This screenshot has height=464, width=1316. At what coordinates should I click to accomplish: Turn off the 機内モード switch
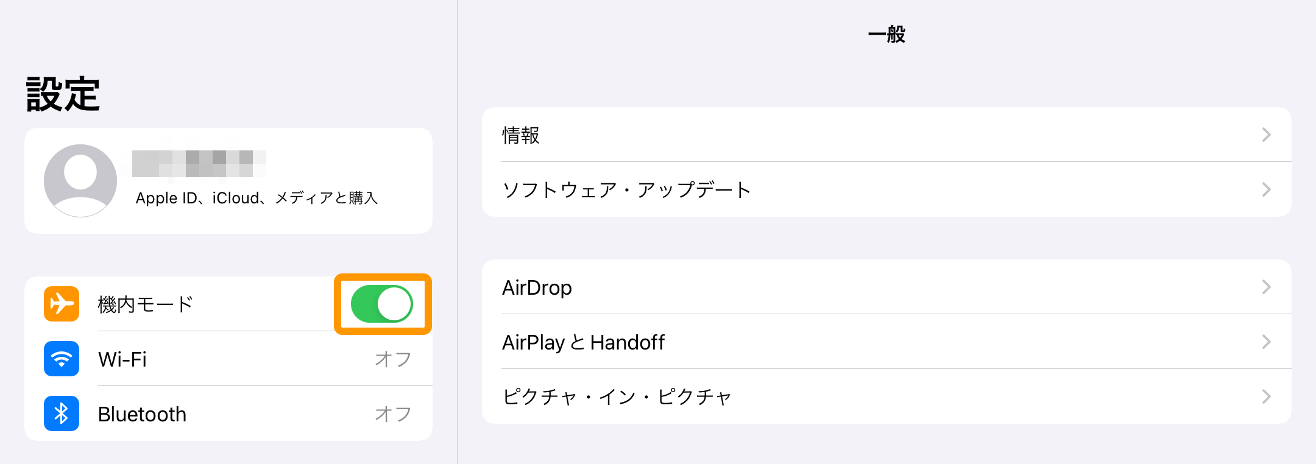pos(382,304)
